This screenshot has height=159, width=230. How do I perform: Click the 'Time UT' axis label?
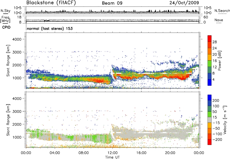[x=112, y=157]
